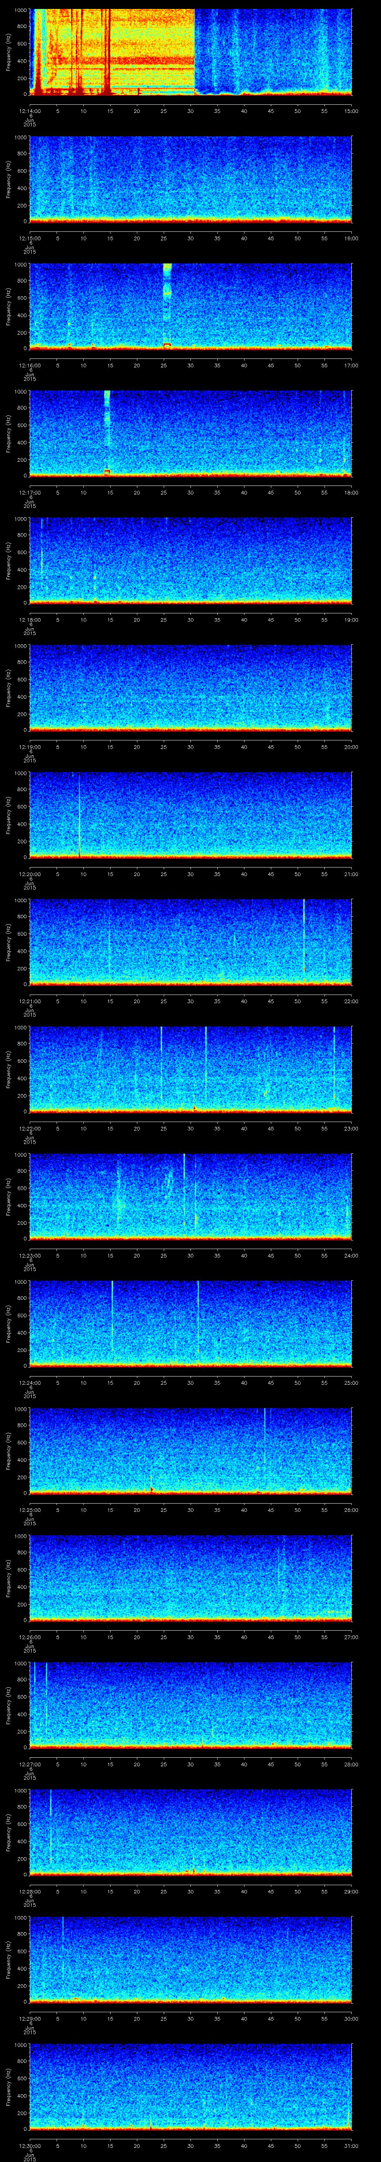The image size is (381, 2162).
Task: Select the spectrogram panel starting at 12:15:00
Action: pos(191,179)
